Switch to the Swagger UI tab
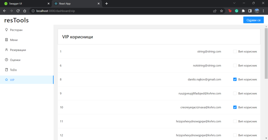Viewport: 268px width, 140px height. click(26, 4)
